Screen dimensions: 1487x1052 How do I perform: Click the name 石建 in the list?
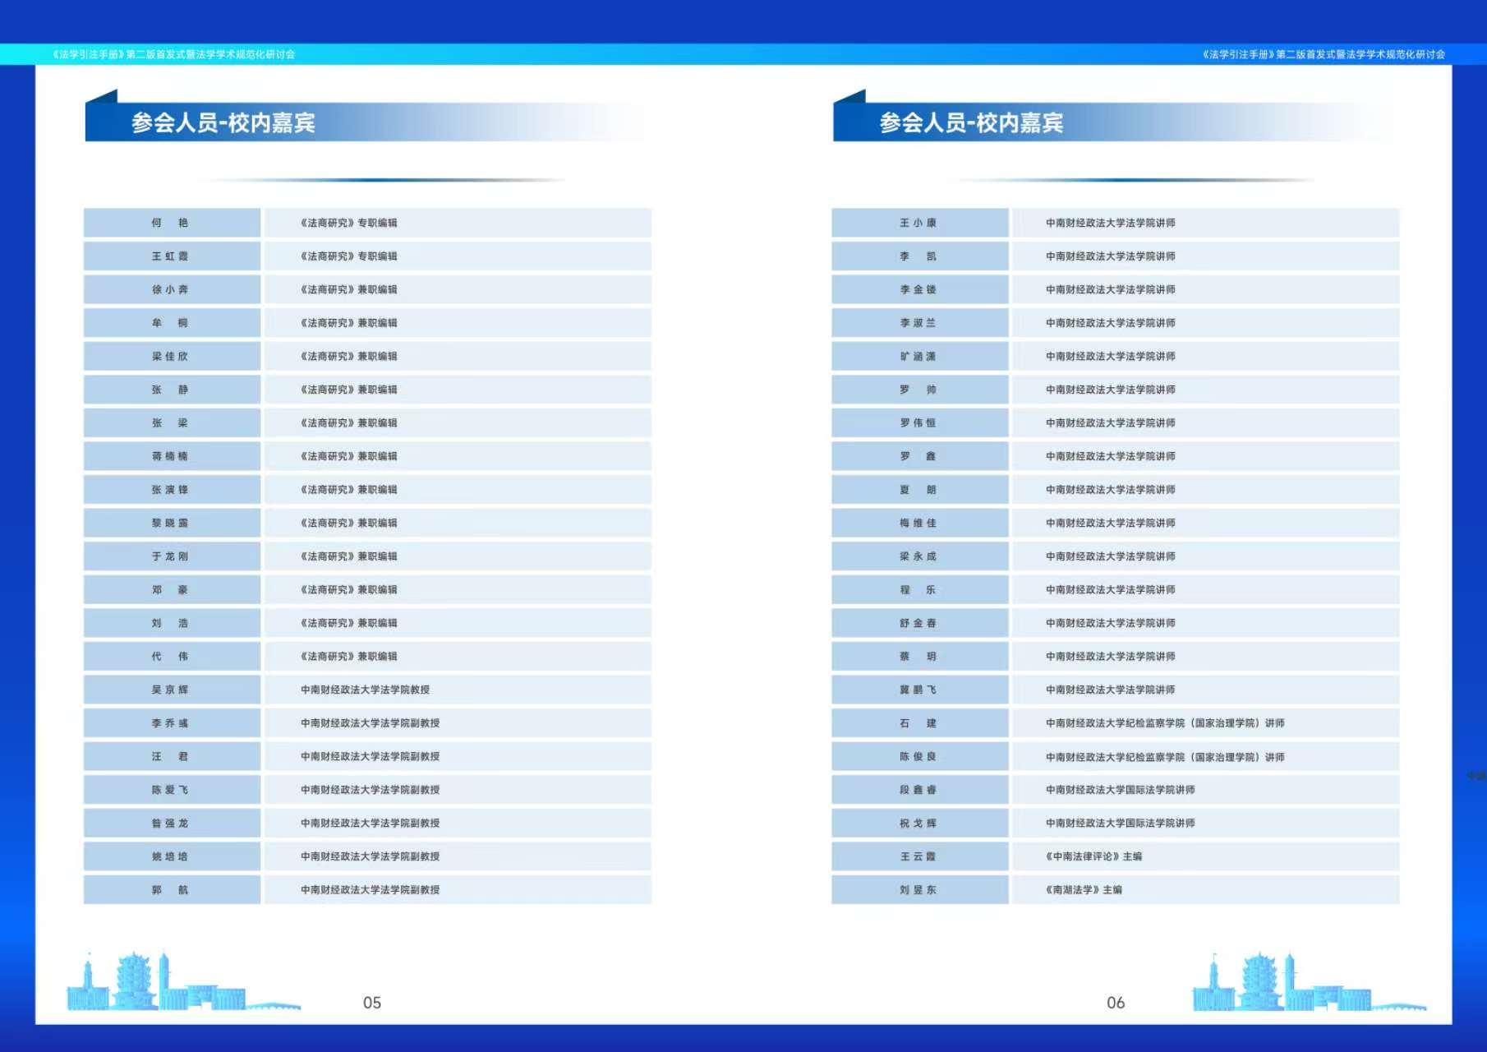[x=918, y=723]
